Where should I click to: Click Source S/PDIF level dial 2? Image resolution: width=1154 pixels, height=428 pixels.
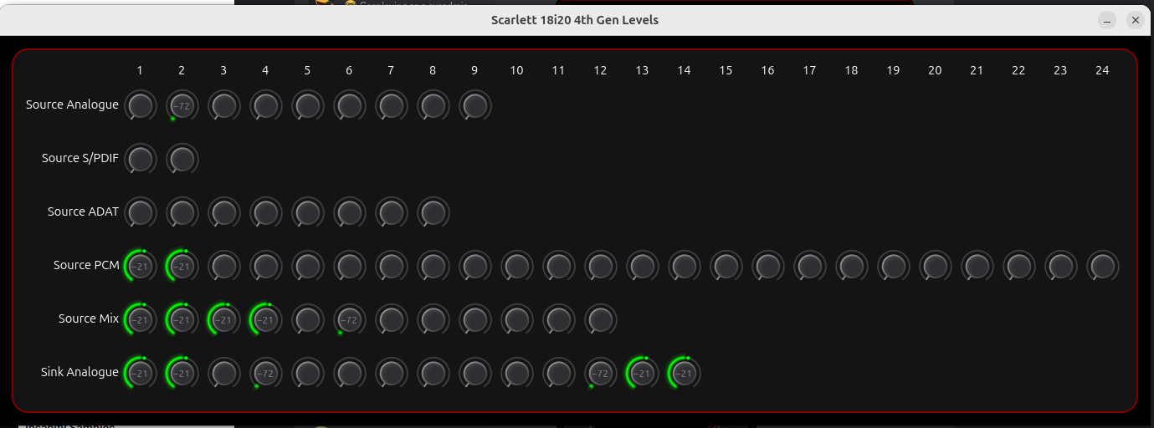pyautogui.click(x=182, y=159)
